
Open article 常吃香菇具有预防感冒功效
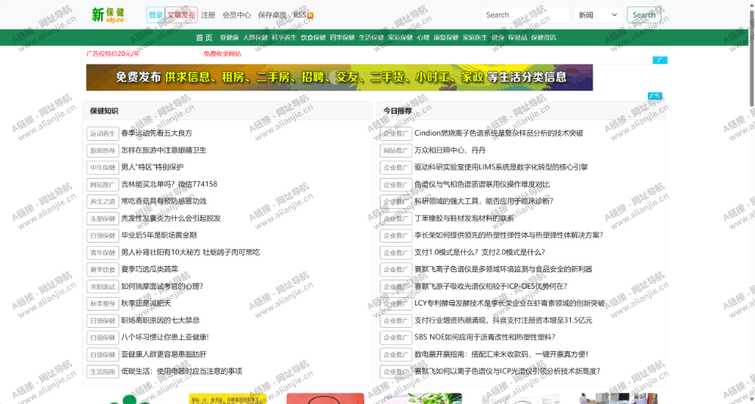164,201
